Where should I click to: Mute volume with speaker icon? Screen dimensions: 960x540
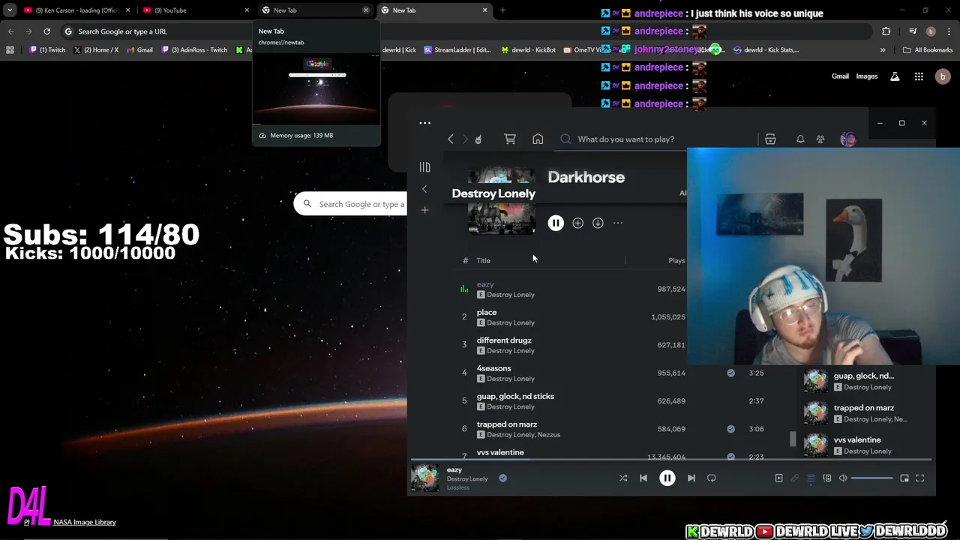pos(843,478)
